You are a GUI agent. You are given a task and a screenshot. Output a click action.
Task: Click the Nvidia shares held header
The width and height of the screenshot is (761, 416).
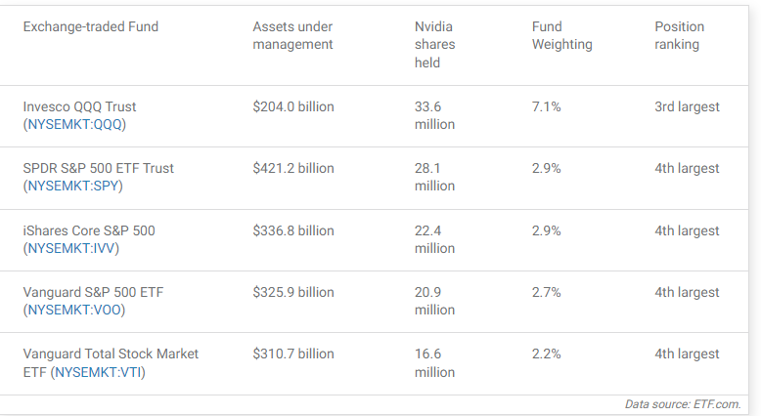(434, 45)
